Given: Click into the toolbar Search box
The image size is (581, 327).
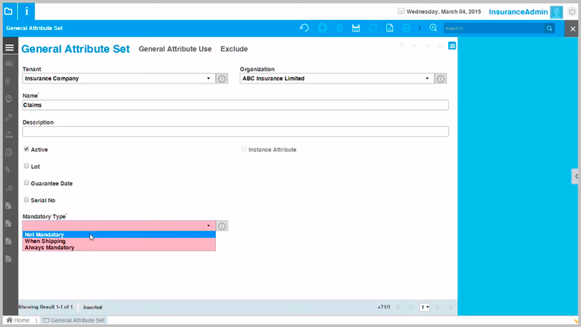Looking at the screenshot, I should 494,28.
